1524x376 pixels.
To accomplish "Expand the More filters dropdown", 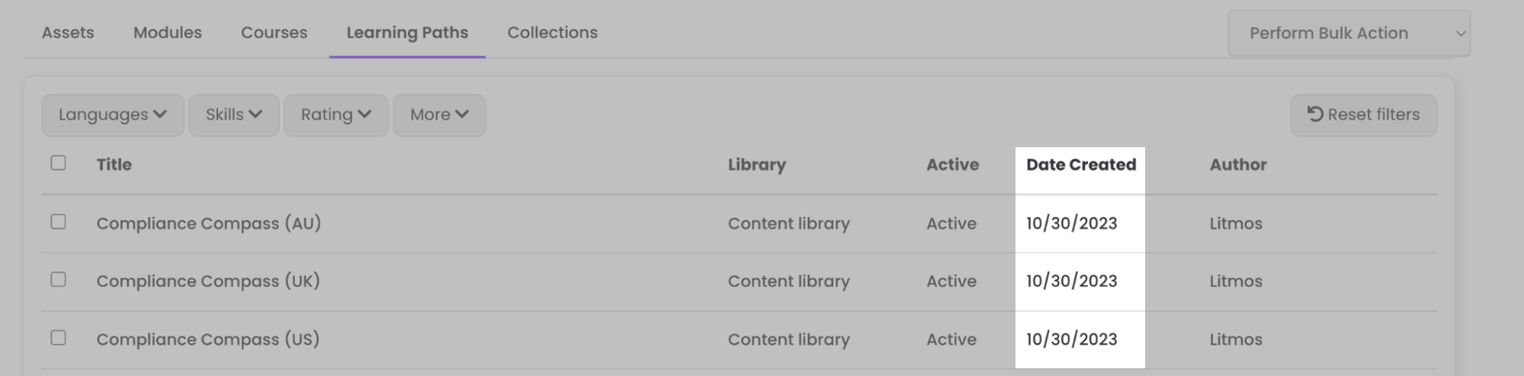I will point(439,115).
